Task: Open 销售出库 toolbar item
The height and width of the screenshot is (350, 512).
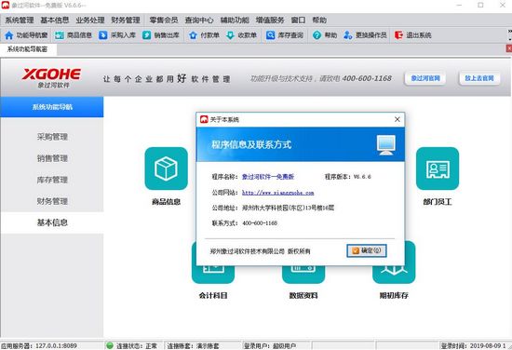Action: point(161,35)
